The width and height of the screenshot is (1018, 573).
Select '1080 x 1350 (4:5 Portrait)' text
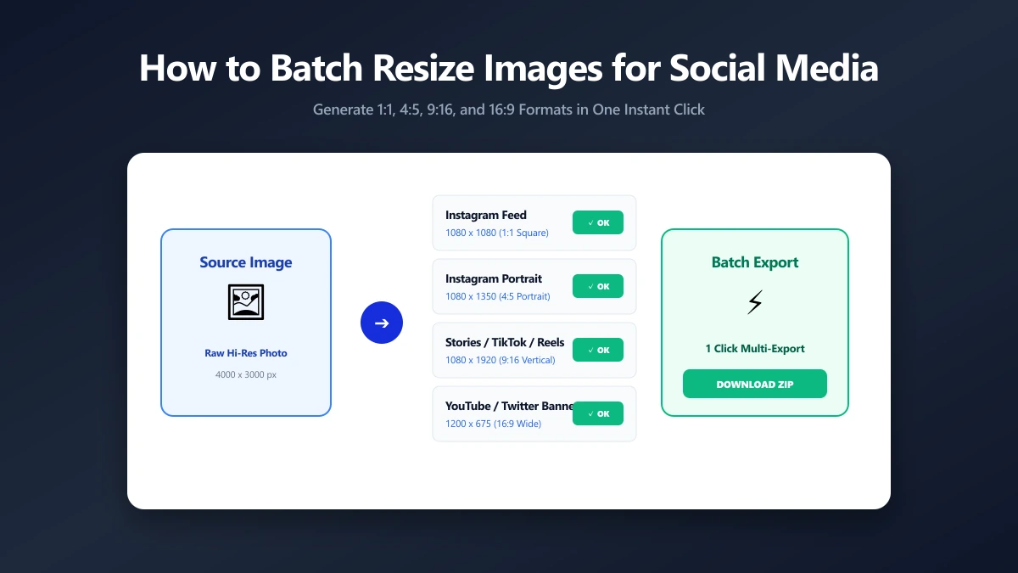[x=498, y=296]
